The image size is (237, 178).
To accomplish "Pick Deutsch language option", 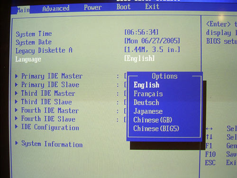I will 146,103.
